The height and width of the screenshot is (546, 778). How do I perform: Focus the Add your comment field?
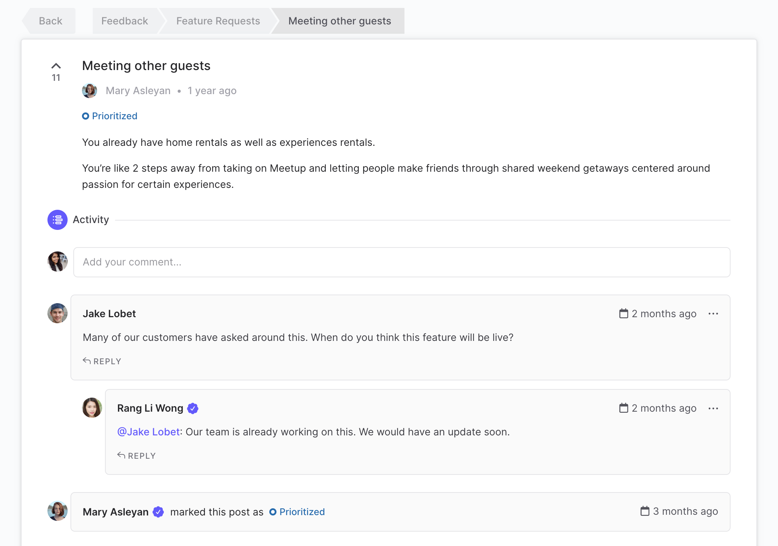pyautogui.click(x=402, y=262)
